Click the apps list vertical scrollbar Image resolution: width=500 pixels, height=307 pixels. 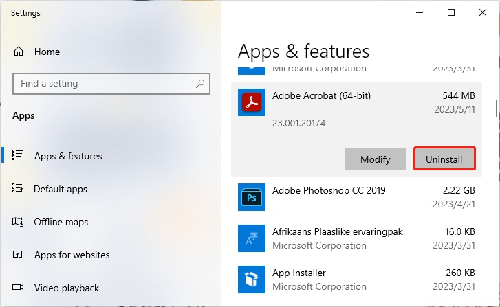point(497,109)
